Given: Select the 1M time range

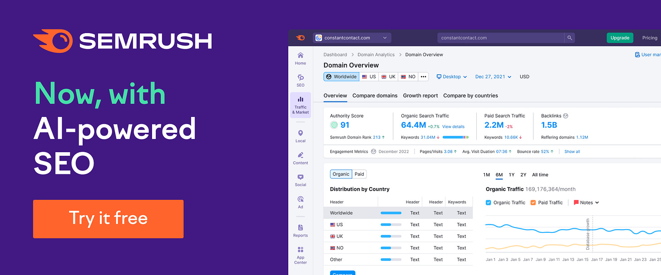Looking at the screenshot, I should [x=487, y=175].
